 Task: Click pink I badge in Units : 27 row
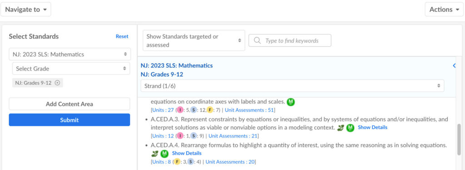pyautogui.click(x=180, y=110)
